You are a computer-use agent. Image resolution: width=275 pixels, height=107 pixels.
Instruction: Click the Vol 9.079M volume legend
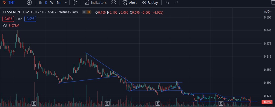tap(11, 26)
